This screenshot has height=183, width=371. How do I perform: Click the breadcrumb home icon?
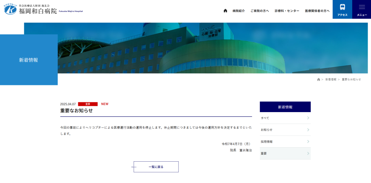coord(318,79)
